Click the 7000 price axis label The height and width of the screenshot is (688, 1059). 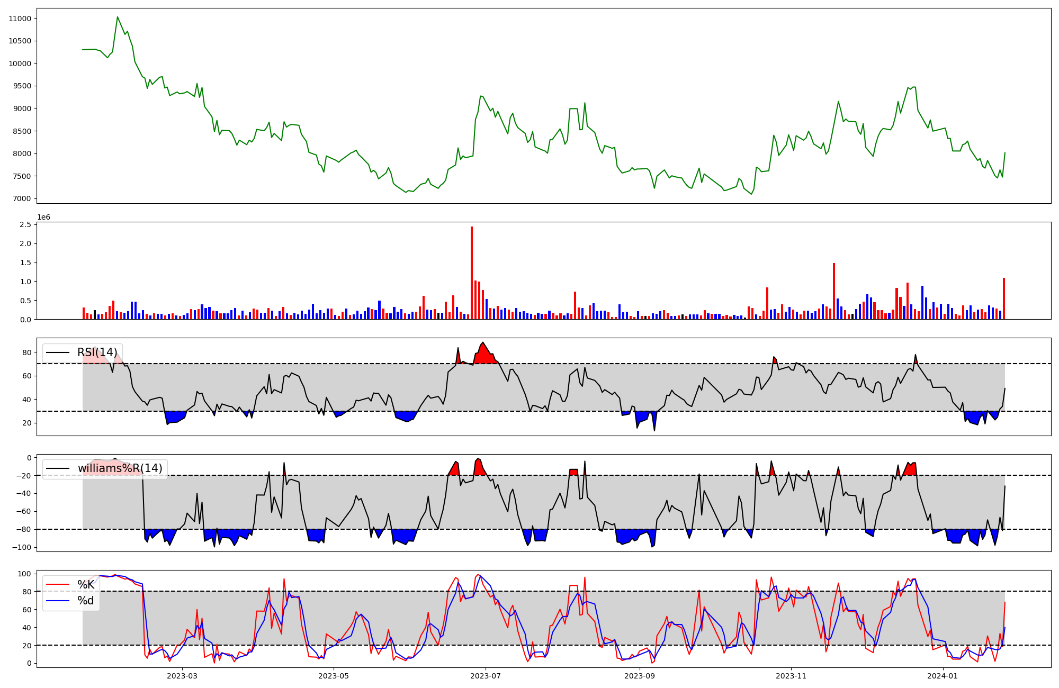click(22, 199)
